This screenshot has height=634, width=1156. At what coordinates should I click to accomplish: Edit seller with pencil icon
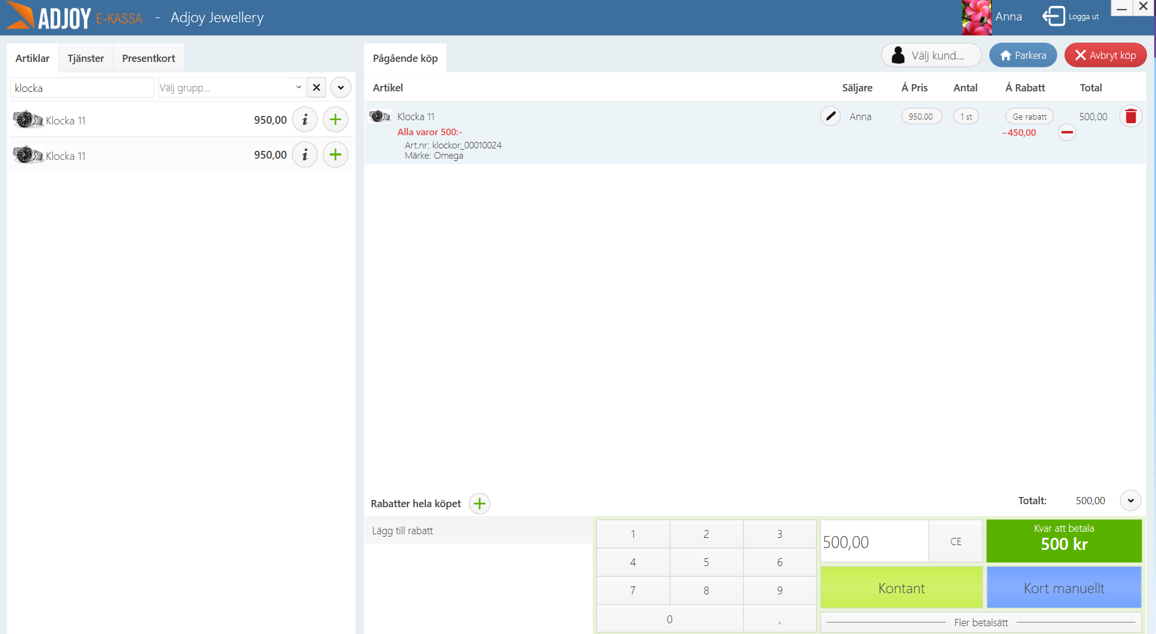830,116
